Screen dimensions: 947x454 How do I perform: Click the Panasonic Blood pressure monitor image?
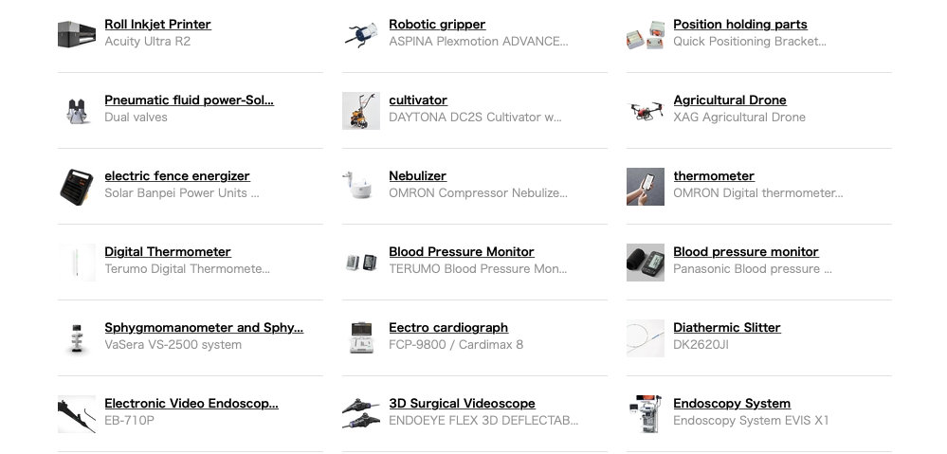click(x=646, y=263)
